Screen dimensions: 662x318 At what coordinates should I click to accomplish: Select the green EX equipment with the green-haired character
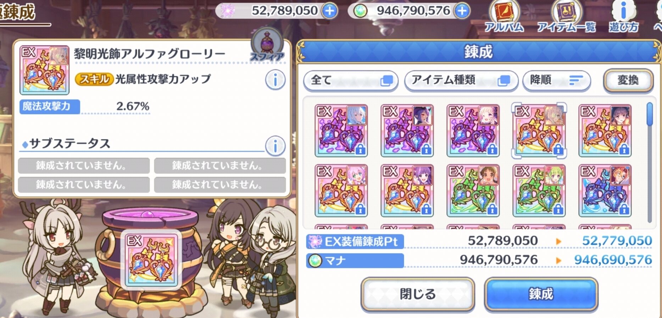pos(539,191)
